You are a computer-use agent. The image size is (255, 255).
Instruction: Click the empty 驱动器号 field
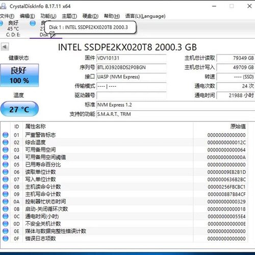coord(131,95)
